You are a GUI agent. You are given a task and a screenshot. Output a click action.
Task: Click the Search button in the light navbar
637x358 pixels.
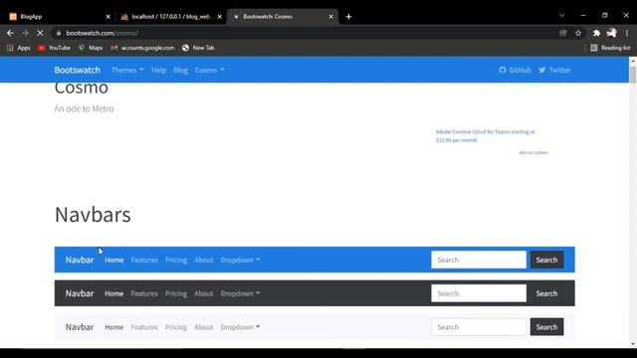(546, 327)
